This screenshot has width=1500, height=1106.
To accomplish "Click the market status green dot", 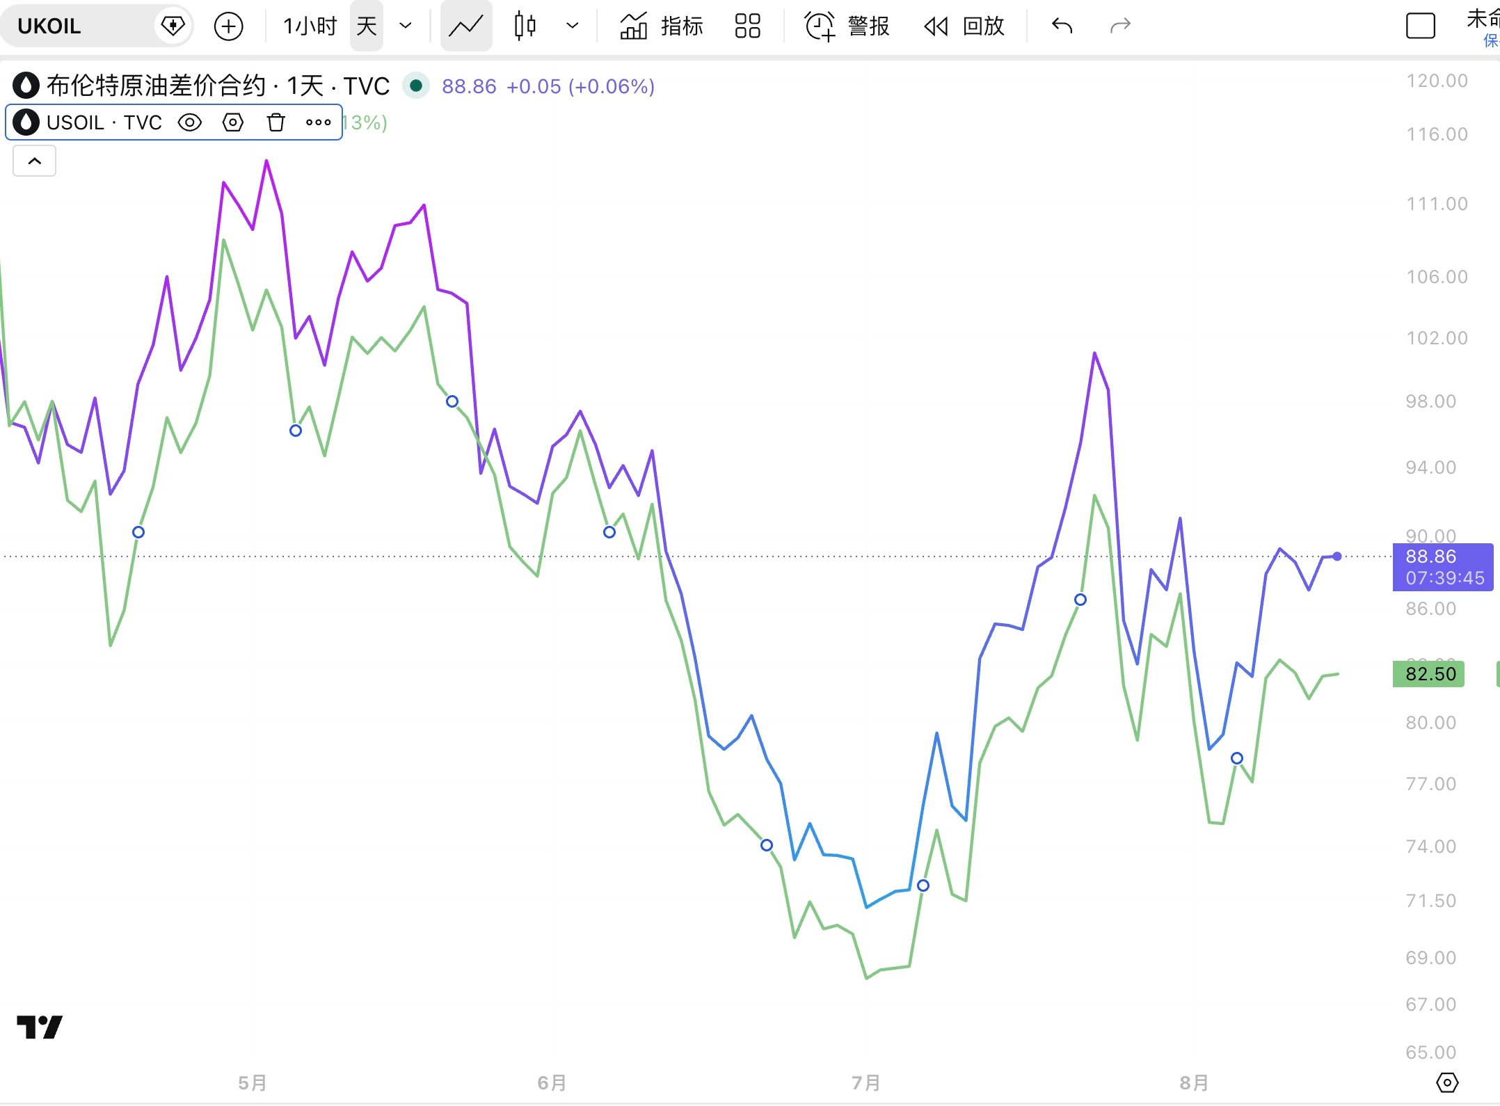I will pyautogui.click(x=416, y=86).
